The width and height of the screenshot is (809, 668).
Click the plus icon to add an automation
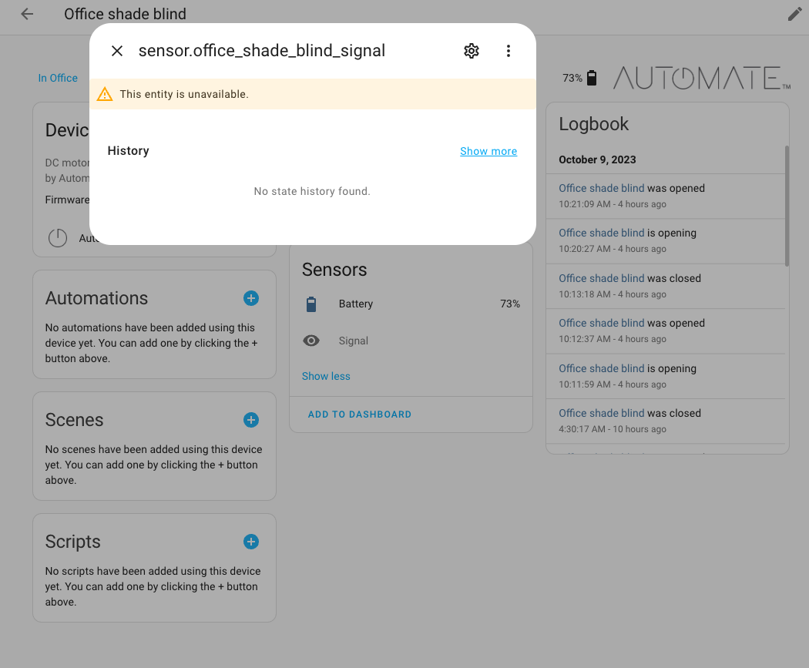(251, 297)
